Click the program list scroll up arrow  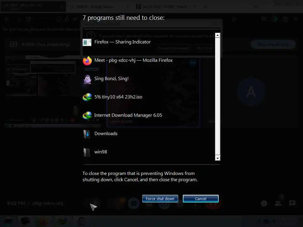pyautogui.click(x=217, y=35)
